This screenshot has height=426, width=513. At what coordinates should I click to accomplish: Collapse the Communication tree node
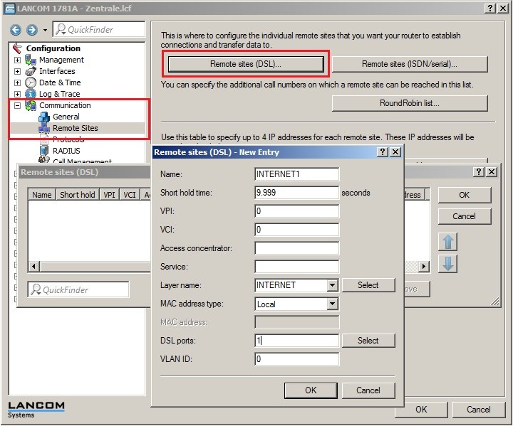17,105
